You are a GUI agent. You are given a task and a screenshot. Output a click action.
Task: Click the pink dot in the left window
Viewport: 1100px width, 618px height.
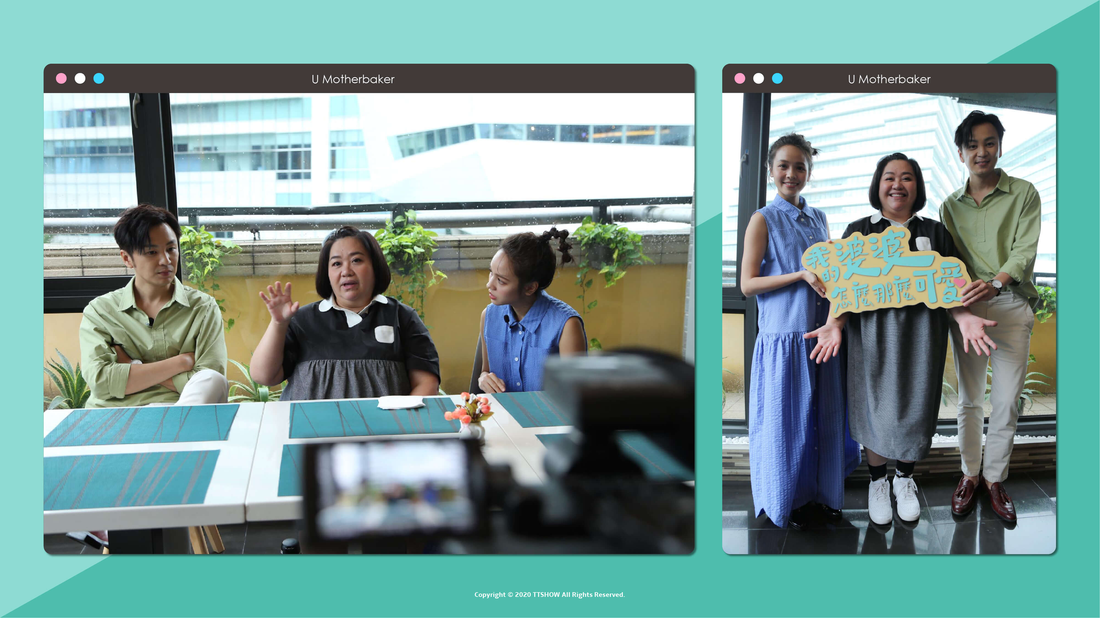tap(62, 79)
